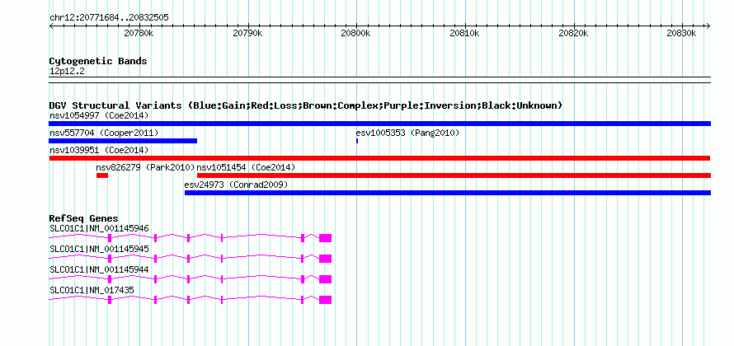Click the 20810k ruler tick label
Viewport: 734px width, 346px height.
point(465,34)
